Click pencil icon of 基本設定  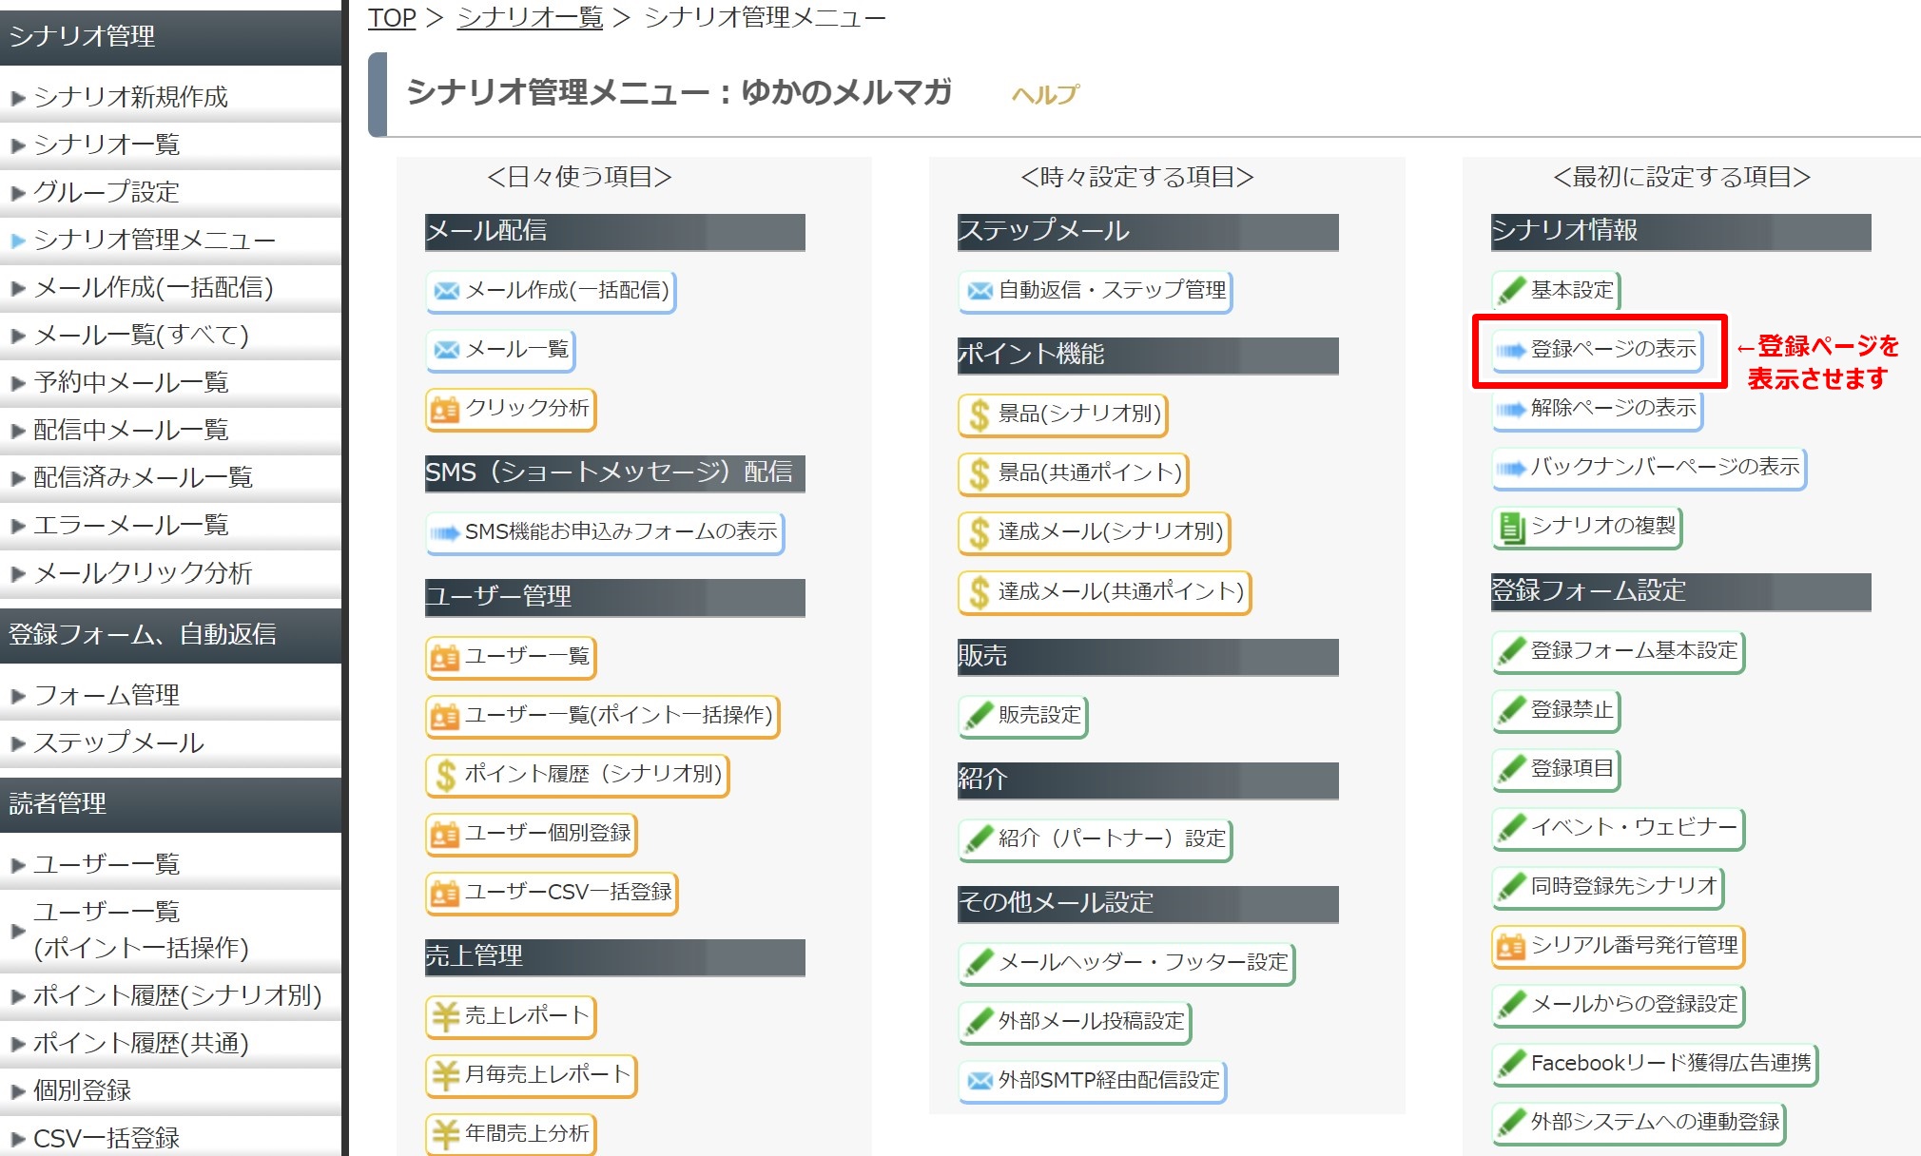click(x=1511, y=291)
